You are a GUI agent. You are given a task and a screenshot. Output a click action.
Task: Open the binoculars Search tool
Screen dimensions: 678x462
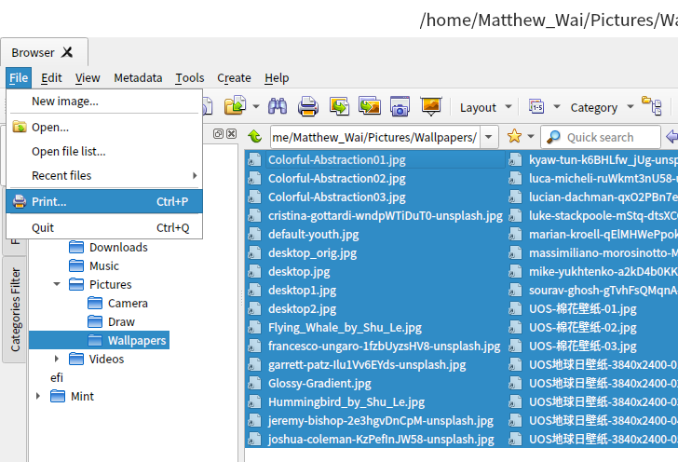pyautogui.click(x=278, y=106)
